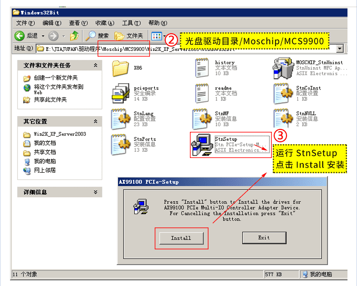
Task: Click publish this folder to Web icon
Action: click(27, 88)
